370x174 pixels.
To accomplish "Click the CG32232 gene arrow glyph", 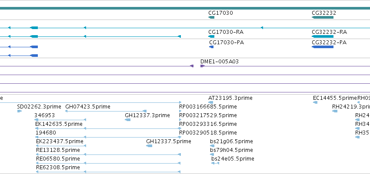I will 323,17.
